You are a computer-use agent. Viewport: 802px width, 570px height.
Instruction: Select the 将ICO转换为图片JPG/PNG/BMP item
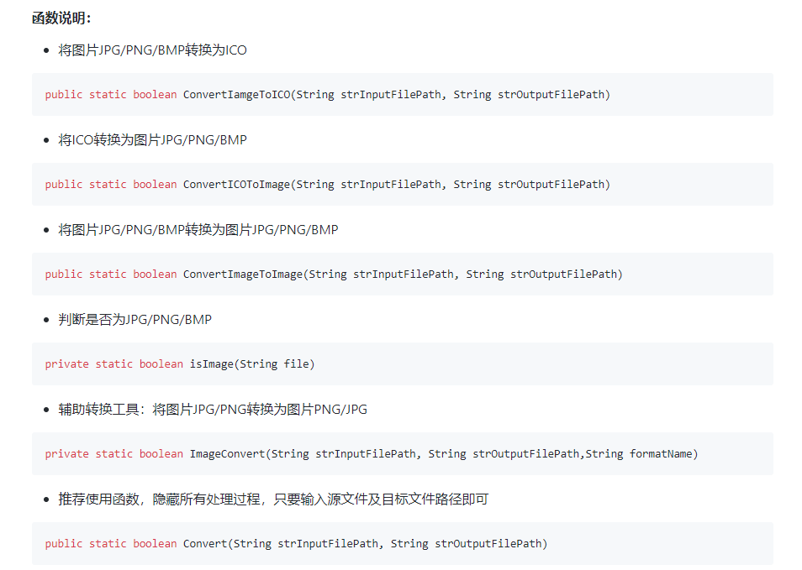(151, 139)
